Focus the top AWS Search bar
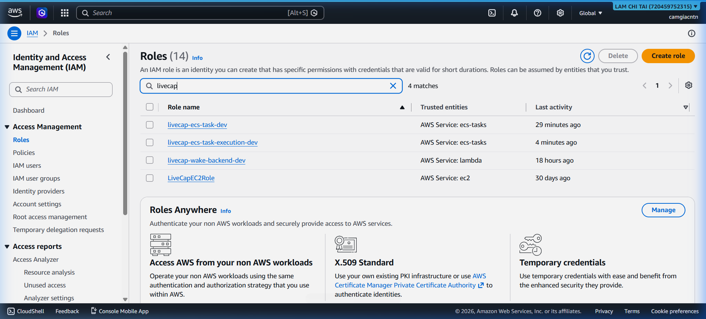 200,13
